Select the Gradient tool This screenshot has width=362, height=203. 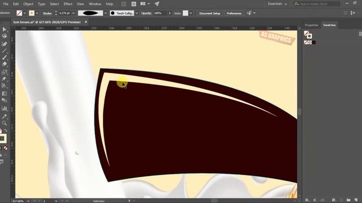[4, 94]
